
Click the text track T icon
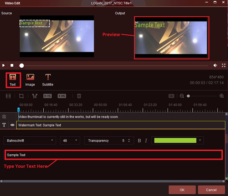coord(4,125)
